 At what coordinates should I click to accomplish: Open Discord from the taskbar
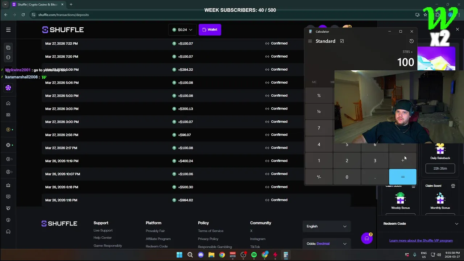201,255
